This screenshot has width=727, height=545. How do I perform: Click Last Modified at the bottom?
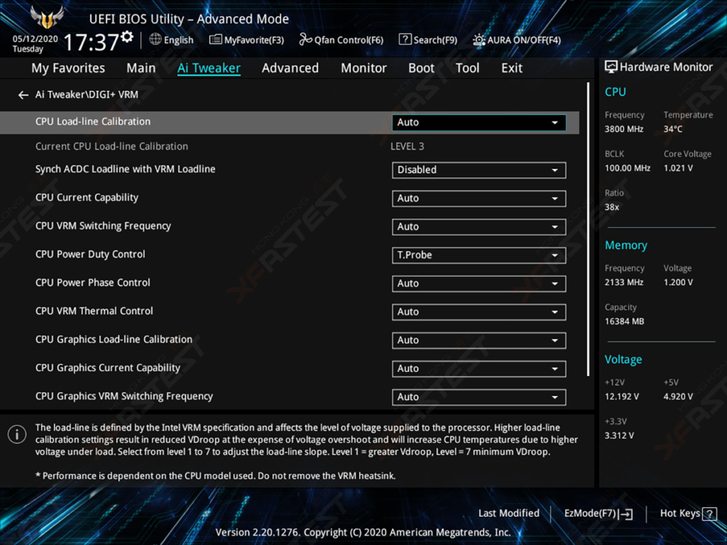(508, 514)
